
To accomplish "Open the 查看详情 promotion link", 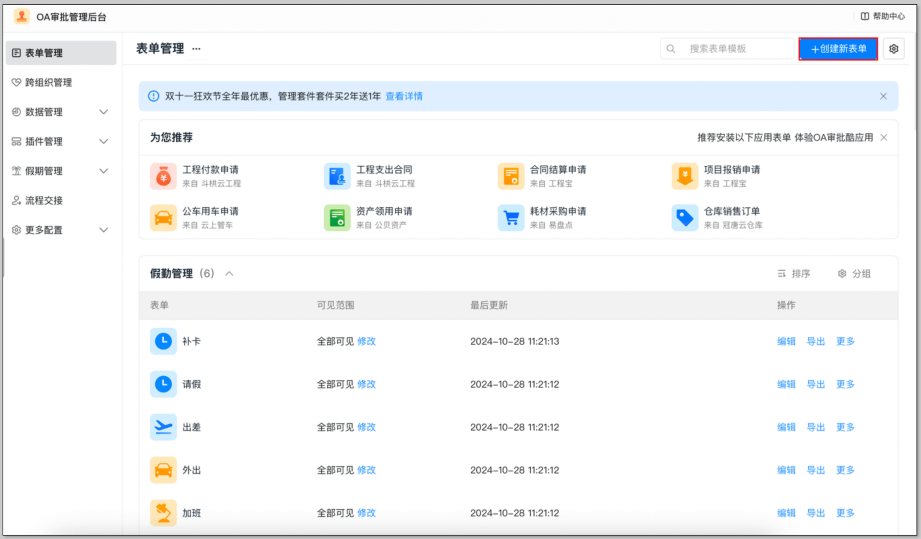I will 404,96.
